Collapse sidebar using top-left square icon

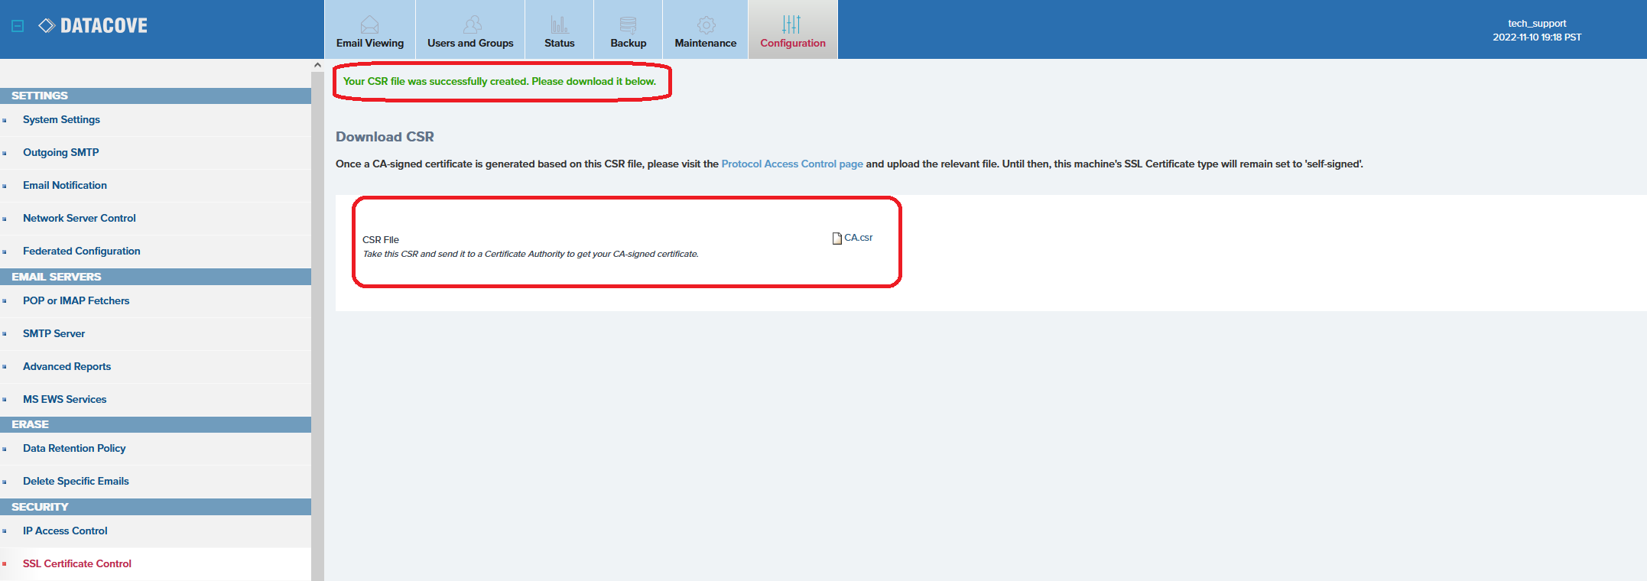18,26
